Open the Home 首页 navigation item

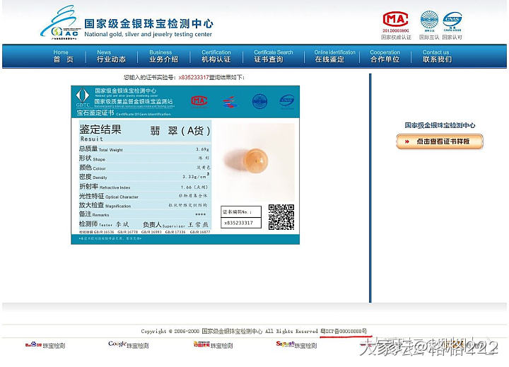click(62, 56)
